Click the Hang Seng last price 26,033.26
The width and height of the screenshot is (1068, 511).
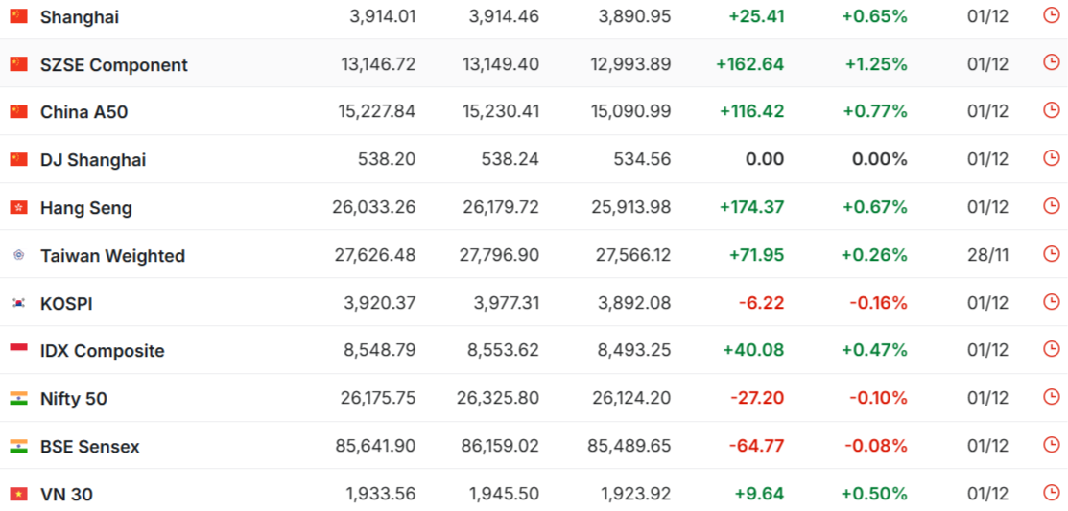377,207
